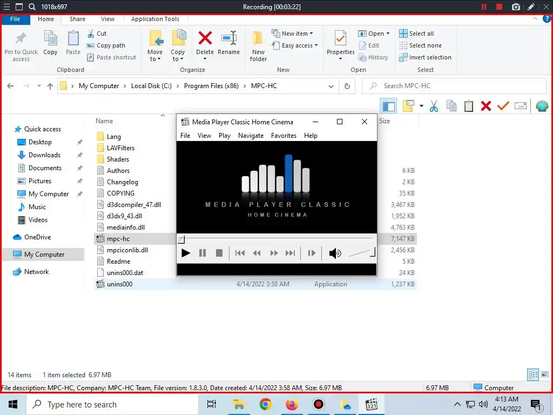Click the Explorer File tab

point(15,19)
